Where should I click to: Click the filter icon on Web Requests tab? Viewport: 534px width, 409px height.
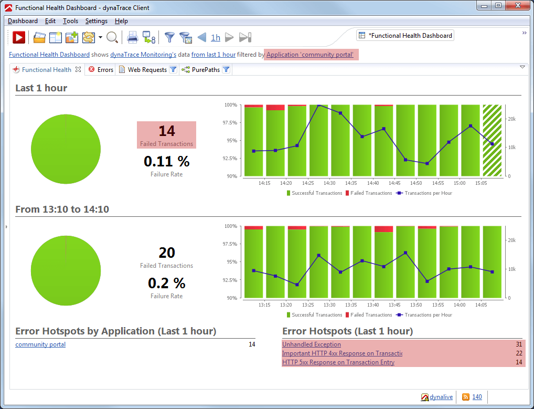pyautogui.click(x=173, y=69)
